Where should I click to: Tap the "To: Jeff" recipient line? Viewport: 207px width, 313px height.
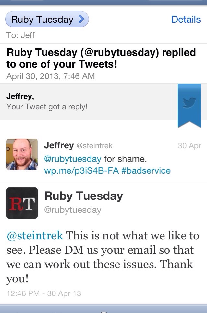tap(20, 35)
